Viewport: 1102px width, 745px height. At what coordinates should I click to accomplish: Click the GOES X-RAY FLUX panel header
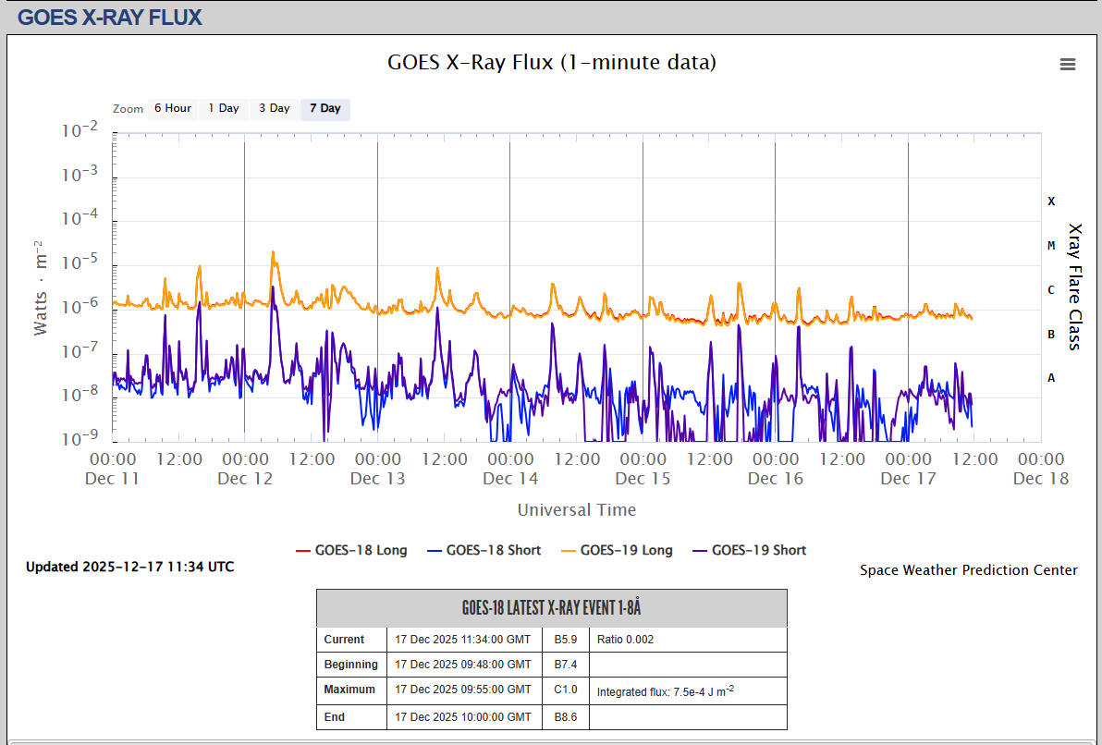(110, 17)
